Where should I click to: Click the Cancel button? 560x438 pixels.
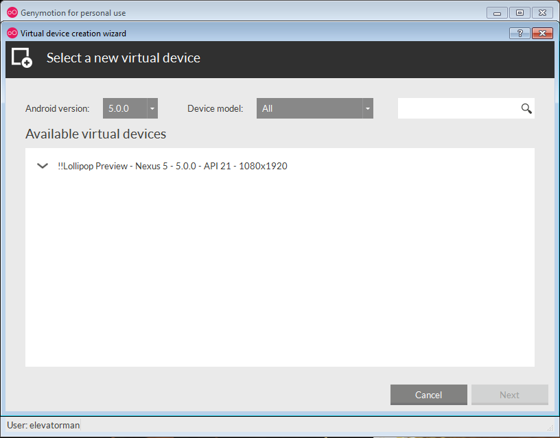428,395
